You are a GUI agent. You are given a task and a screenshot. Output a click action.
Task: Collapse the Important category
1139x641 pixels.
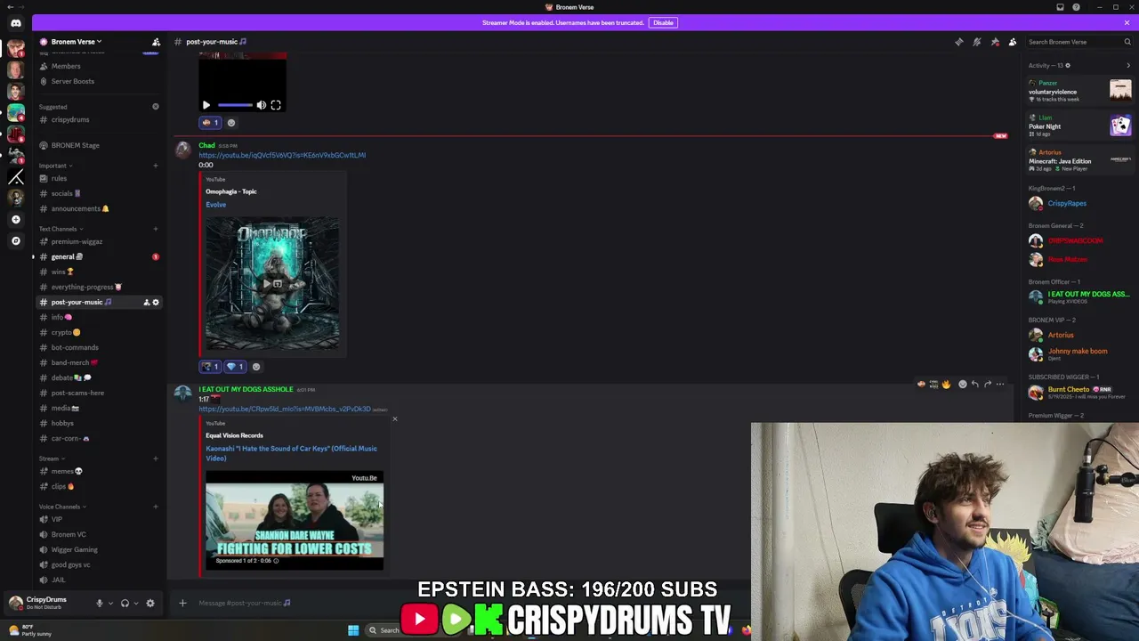click(x=55, y=166)
